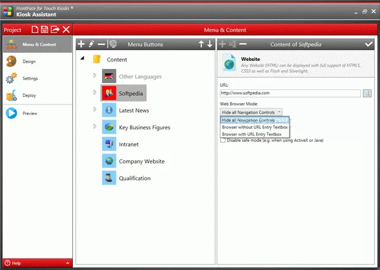
Task: Click the Qualification graduate icon
Action: click(x=109, y=178)
